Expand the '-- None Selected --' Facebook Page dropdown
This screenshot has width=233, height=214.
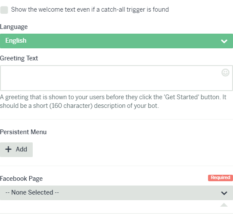116,193
